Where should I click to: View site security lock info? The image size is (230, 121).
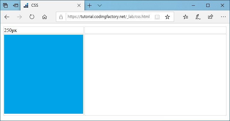point(61,17)
